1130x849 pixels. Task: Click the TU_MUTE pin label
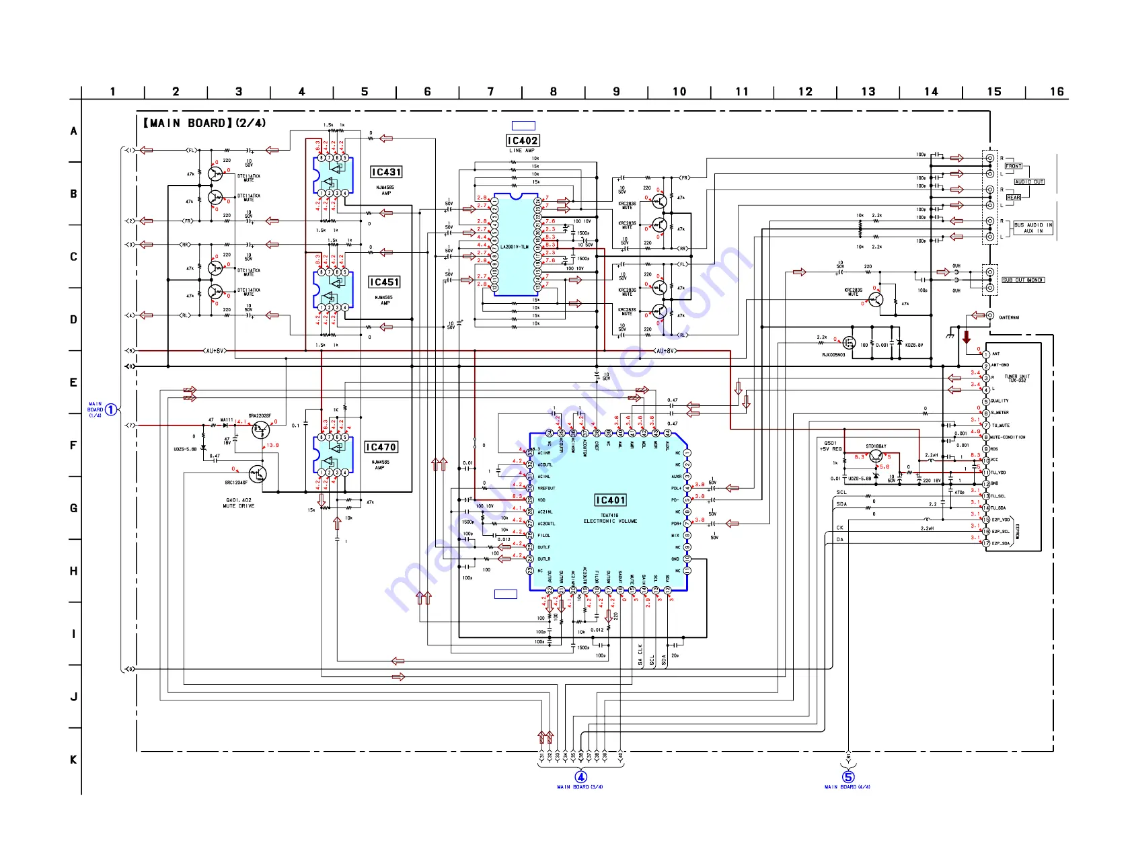tap(1001, 426)
